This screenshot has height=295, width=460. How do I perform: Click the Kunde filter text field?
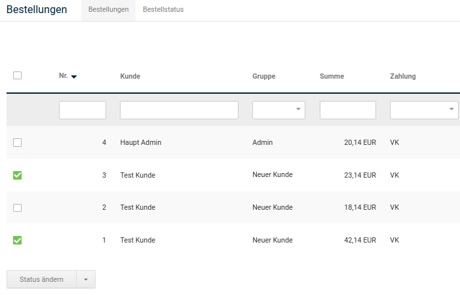179,109
